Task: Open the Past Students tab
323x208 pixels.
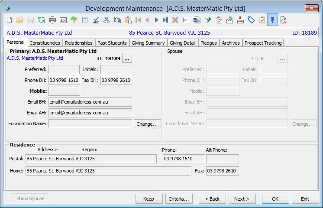Action: (112, 43)
